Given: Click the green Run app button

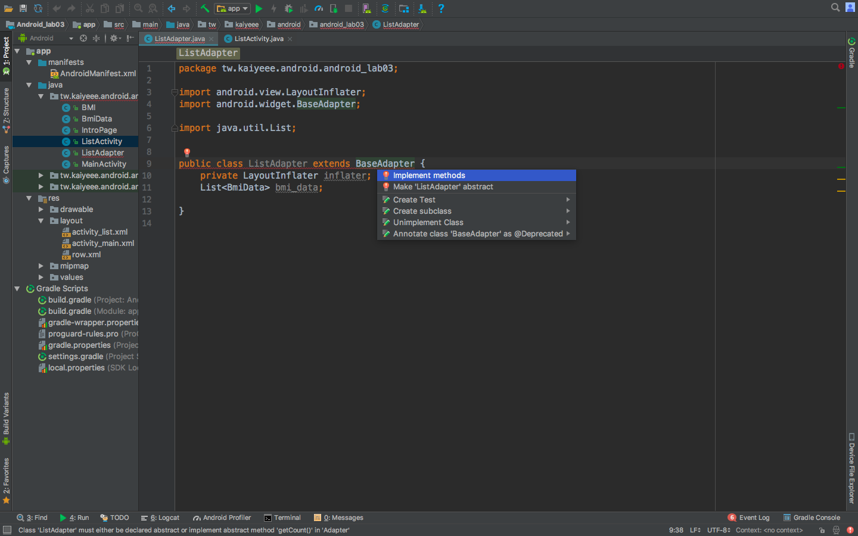Looking at the screenshot, I should [x=259, y=8].
